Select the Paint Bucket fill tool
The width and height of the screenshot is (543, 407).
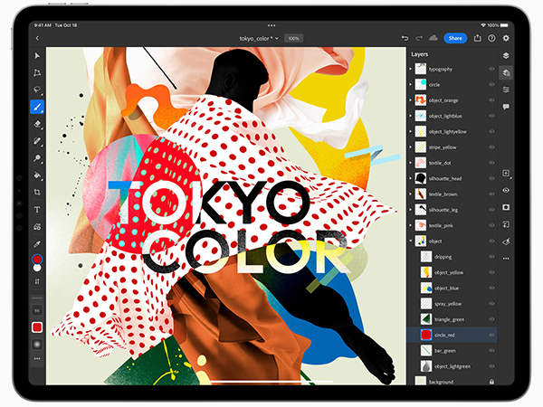[37, 175]
